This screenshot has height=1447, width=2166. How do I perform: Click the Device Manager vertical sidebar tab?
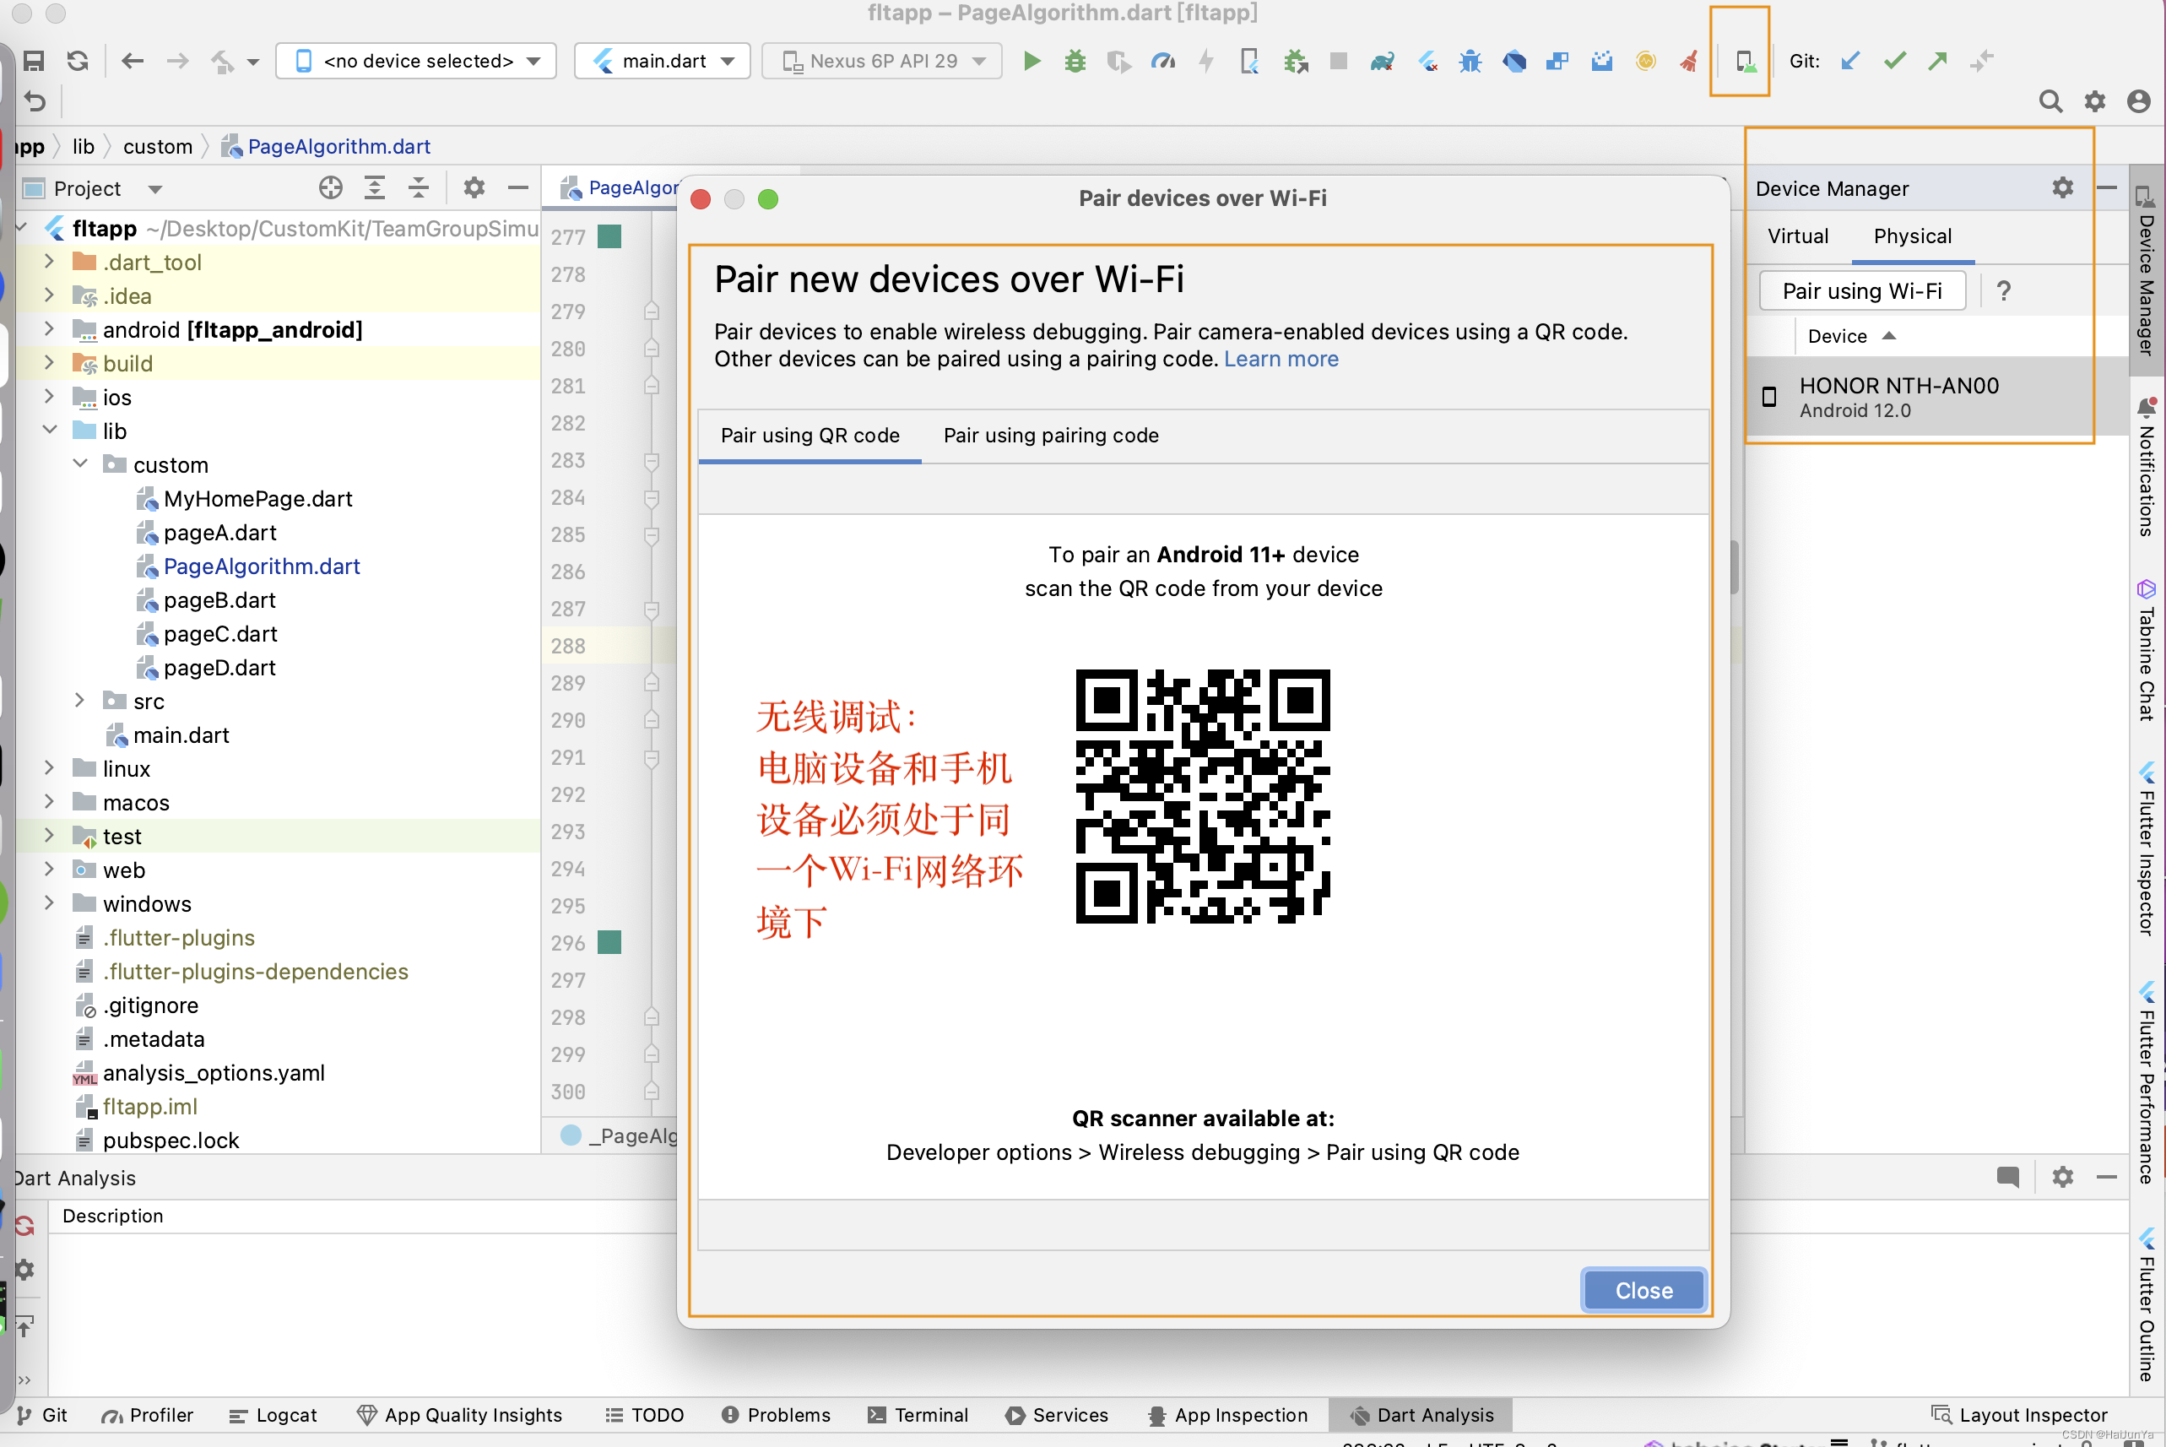click(2147, 270)
